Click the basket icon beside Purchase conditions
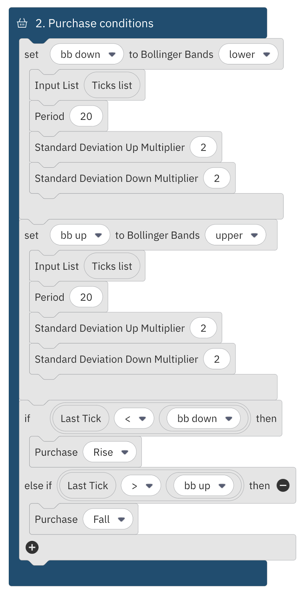Viewport: 305px width, 592px height. click(22, 23)
